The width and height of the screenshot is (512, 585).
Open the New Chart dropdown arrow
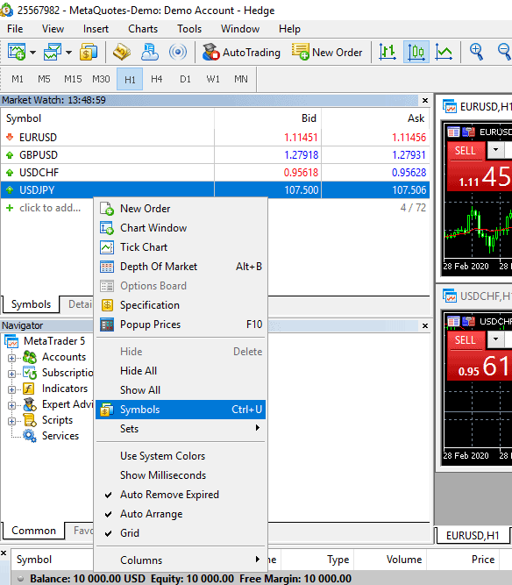[32, 53]
